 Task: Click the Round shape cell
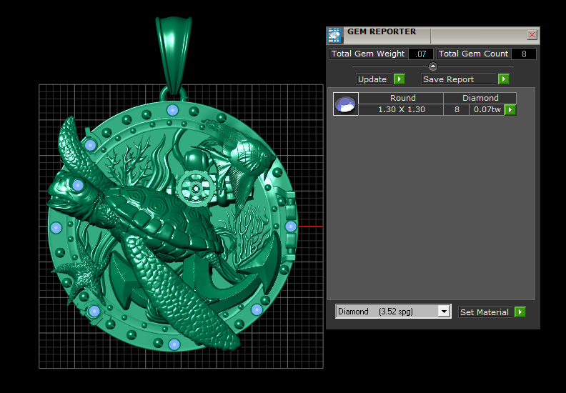point(401,98)
